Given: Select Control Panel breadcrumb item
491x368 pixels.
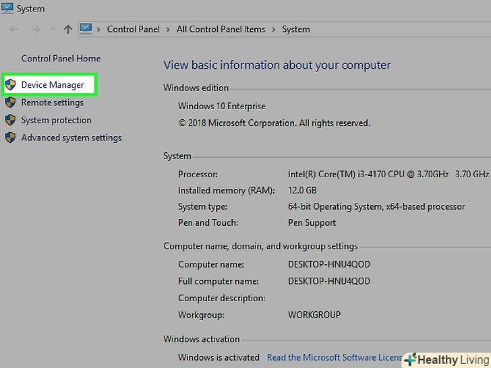Looking at the screenshot, I should click(x=134, y=30).
